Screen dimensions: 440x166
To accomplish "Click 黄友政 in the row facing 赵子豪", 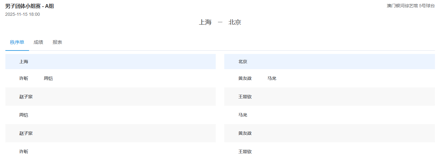I will pos(245,133).
